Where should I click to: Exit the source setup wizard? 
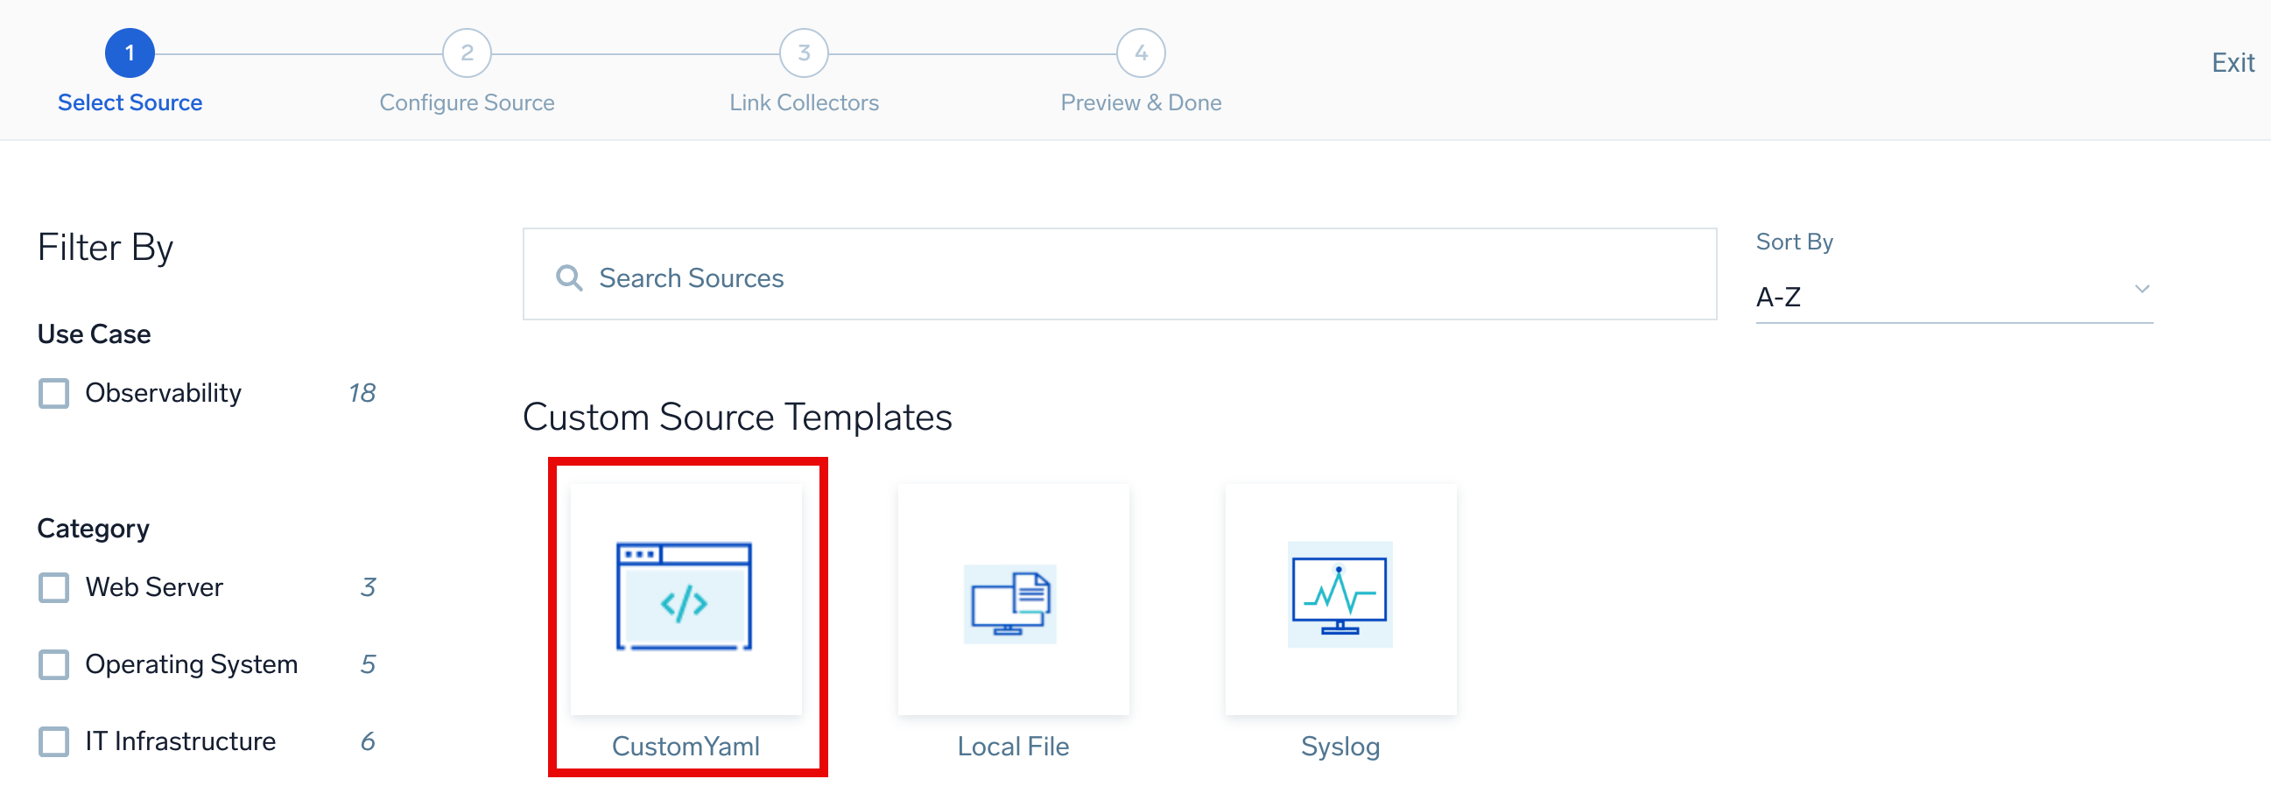click(x=2232, y=63)
